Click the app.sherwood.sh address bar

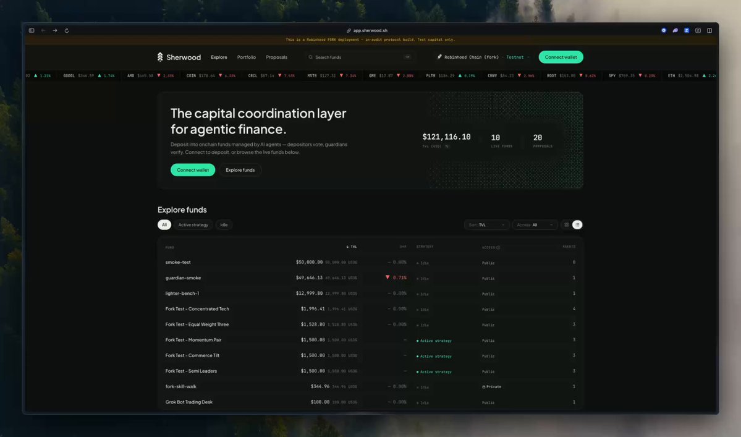click(x=367, y=30)
